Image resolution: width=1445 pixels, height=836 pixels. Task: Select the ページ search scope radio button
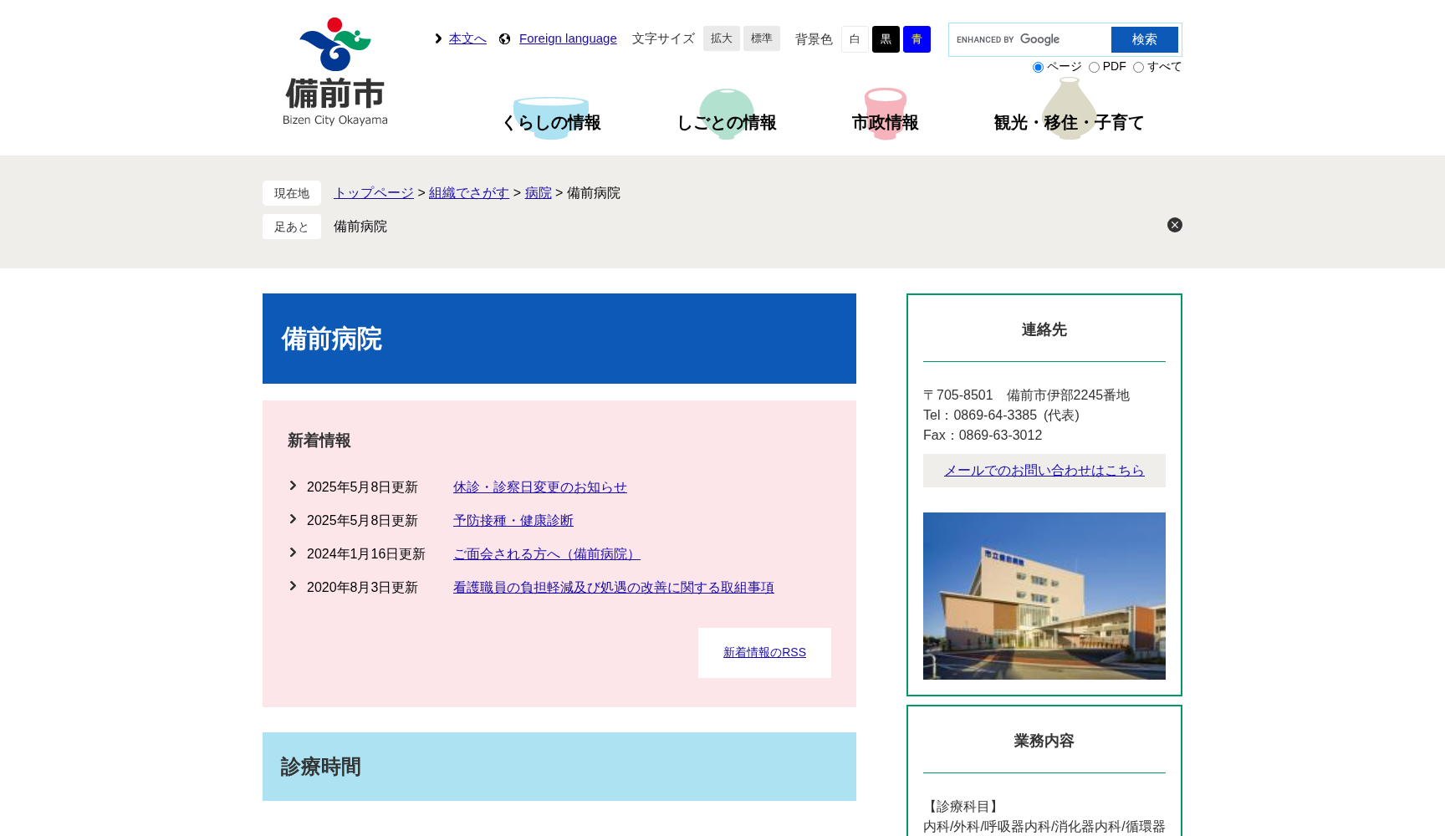[1038, 67]
